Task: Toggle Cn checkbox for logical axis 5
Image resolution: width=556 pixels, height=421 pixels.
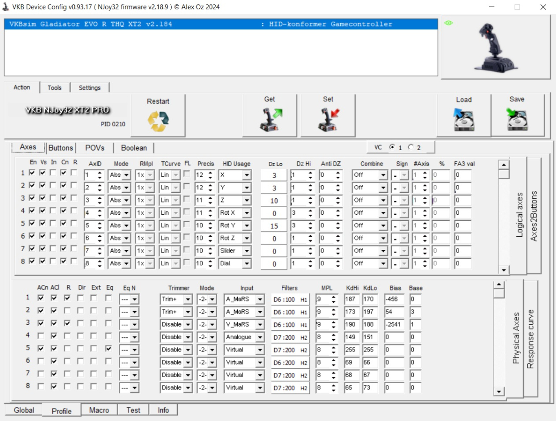Action: (x=64, y=223)
